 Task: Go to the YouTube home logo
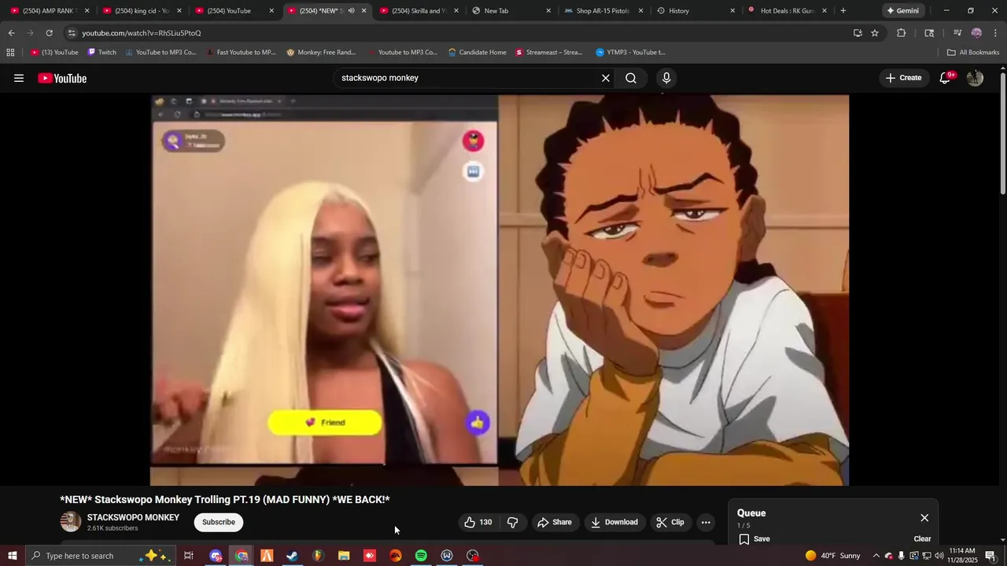point(62,78)
